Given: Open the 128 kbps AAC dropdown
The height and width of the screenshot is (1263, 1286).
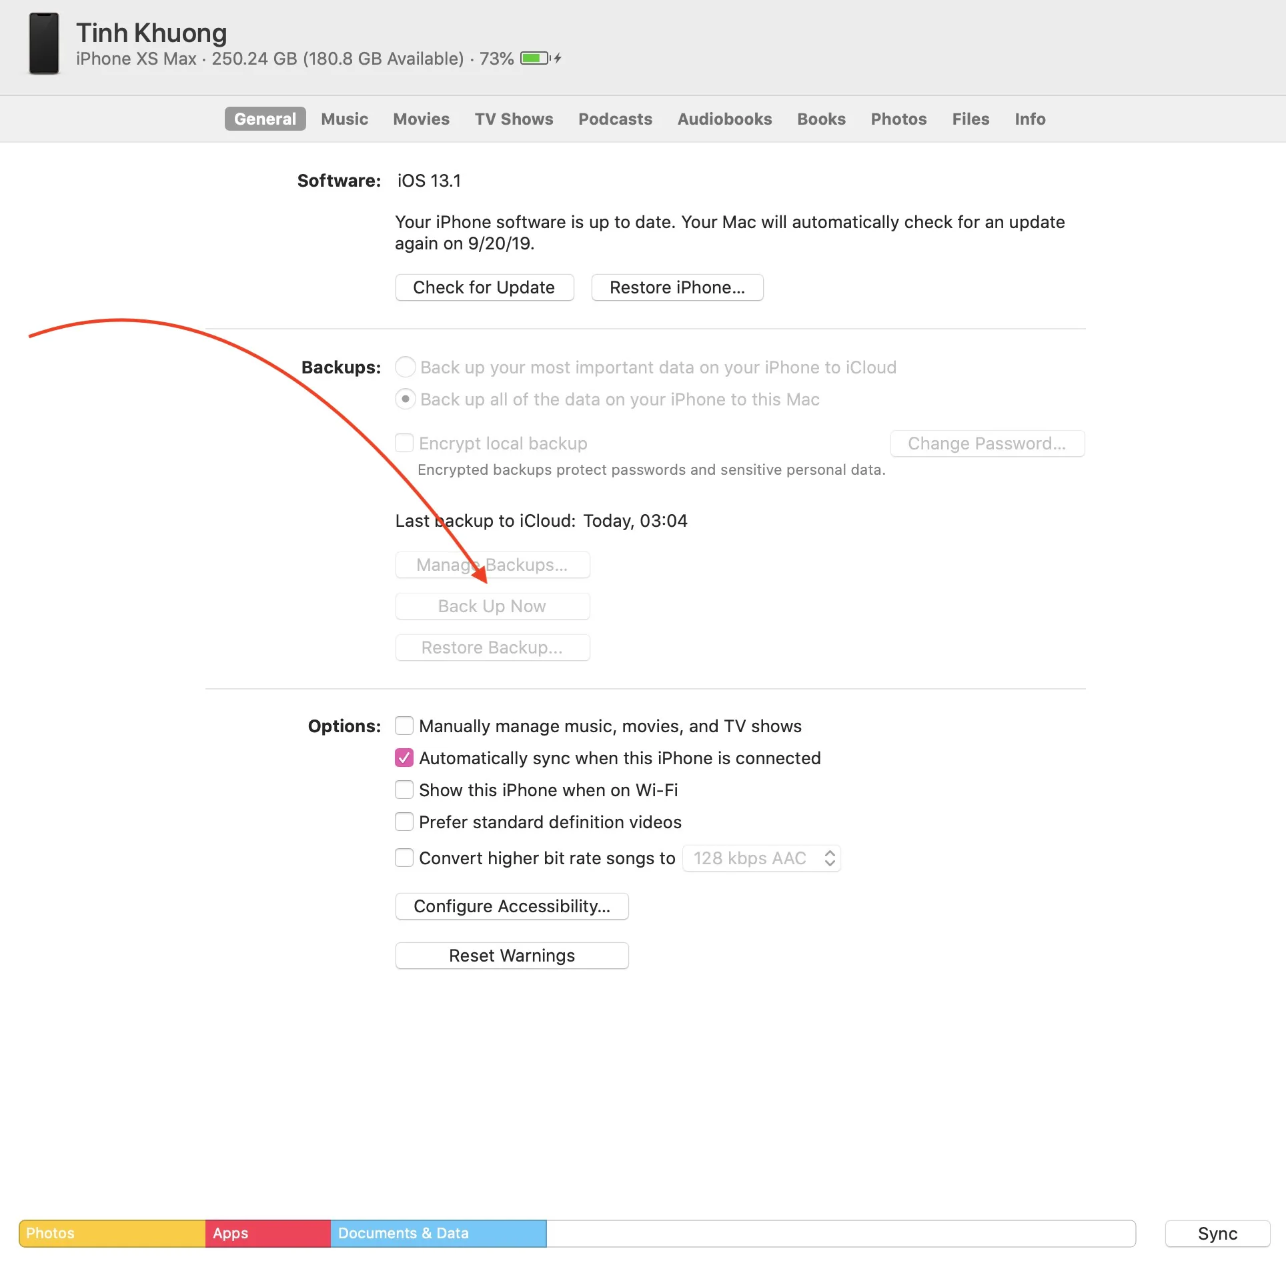Looking at the screenshot, I should click(x=762, y=858).
